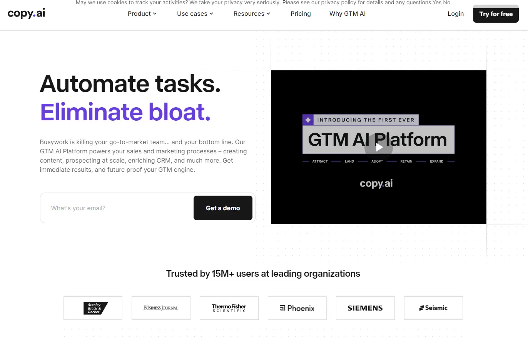
Task: Accept cookies by clicking Yes
Action: [x=437, y=3]
